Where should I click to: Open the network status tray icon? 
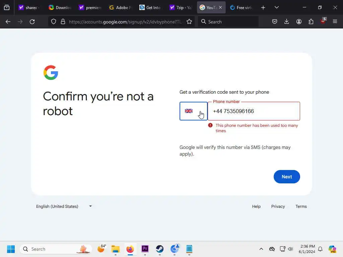[x=282, y=249]
